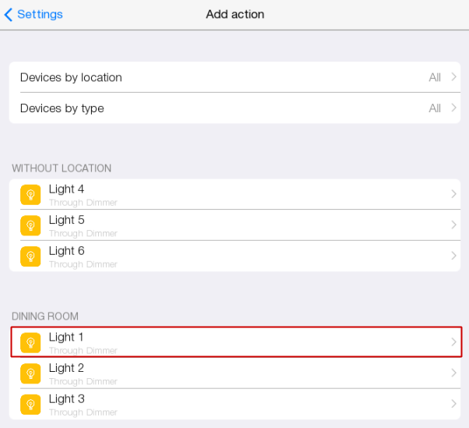Click the chevron on Light 4 row
The height and width of the screenshot is (428, 469).
[x=453, y=194]
